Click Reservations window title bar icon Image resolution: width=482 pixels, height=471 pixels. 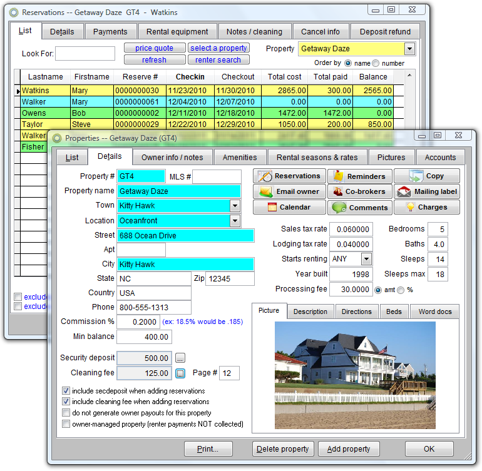(14, 13)
